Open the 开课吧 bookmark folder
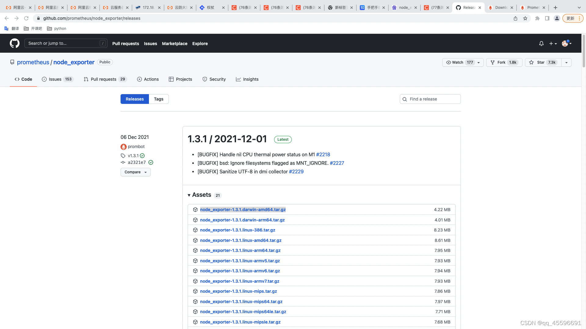 click(33, 29)
